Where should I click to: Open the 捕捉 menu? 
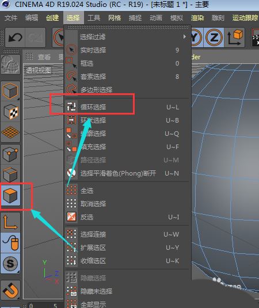point(135,18)
